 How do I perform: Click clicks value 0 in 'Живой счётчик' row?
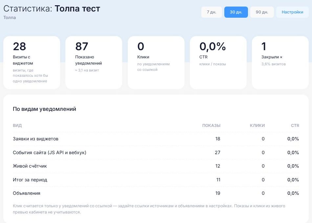click(263, 166)
